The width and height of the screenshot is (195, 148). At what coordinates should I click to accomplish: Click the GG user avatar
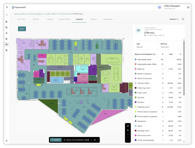(x=159, y=7)
